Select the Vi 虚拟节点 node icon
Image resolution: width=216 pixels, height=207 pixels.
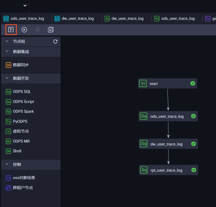click(8, 131)
